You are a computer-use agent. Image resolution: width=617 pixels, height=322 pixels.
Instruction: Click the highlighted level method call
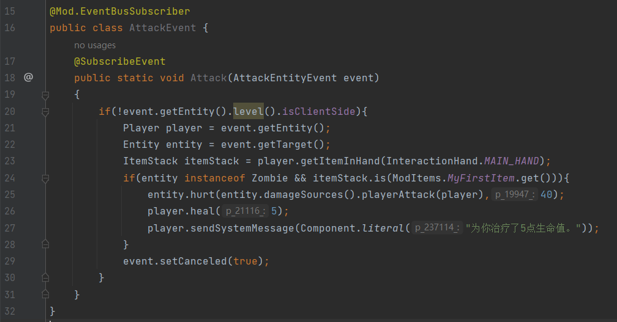coord(249,111)
